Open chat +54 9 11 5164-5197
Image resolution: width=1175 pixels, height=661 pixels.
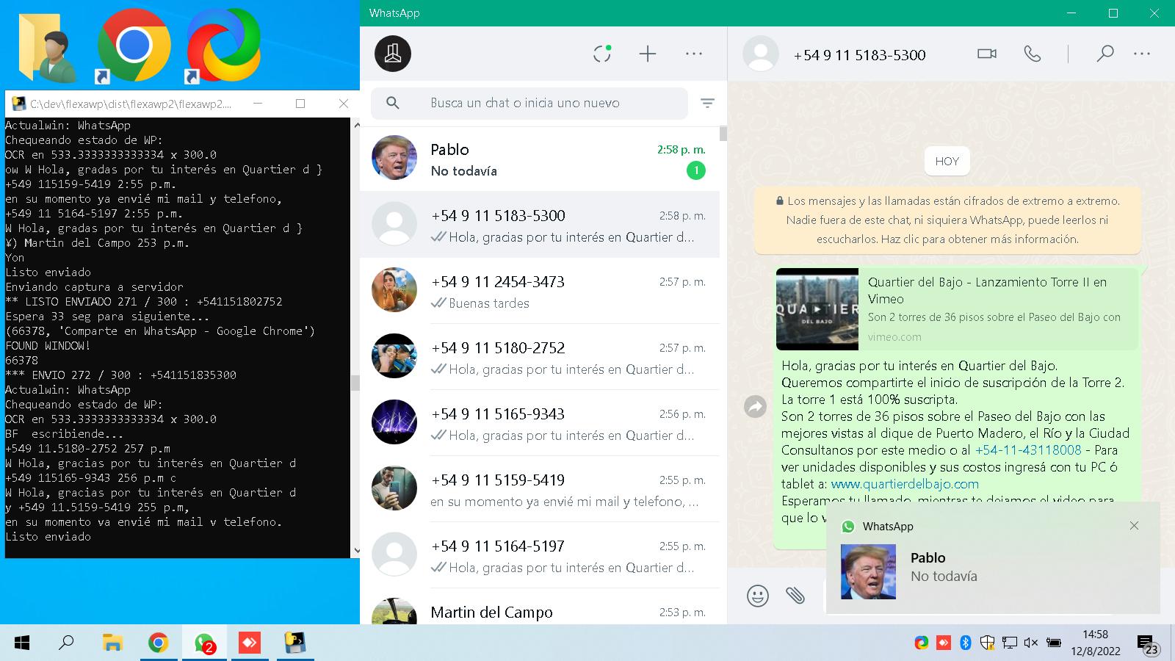[540, 555]
